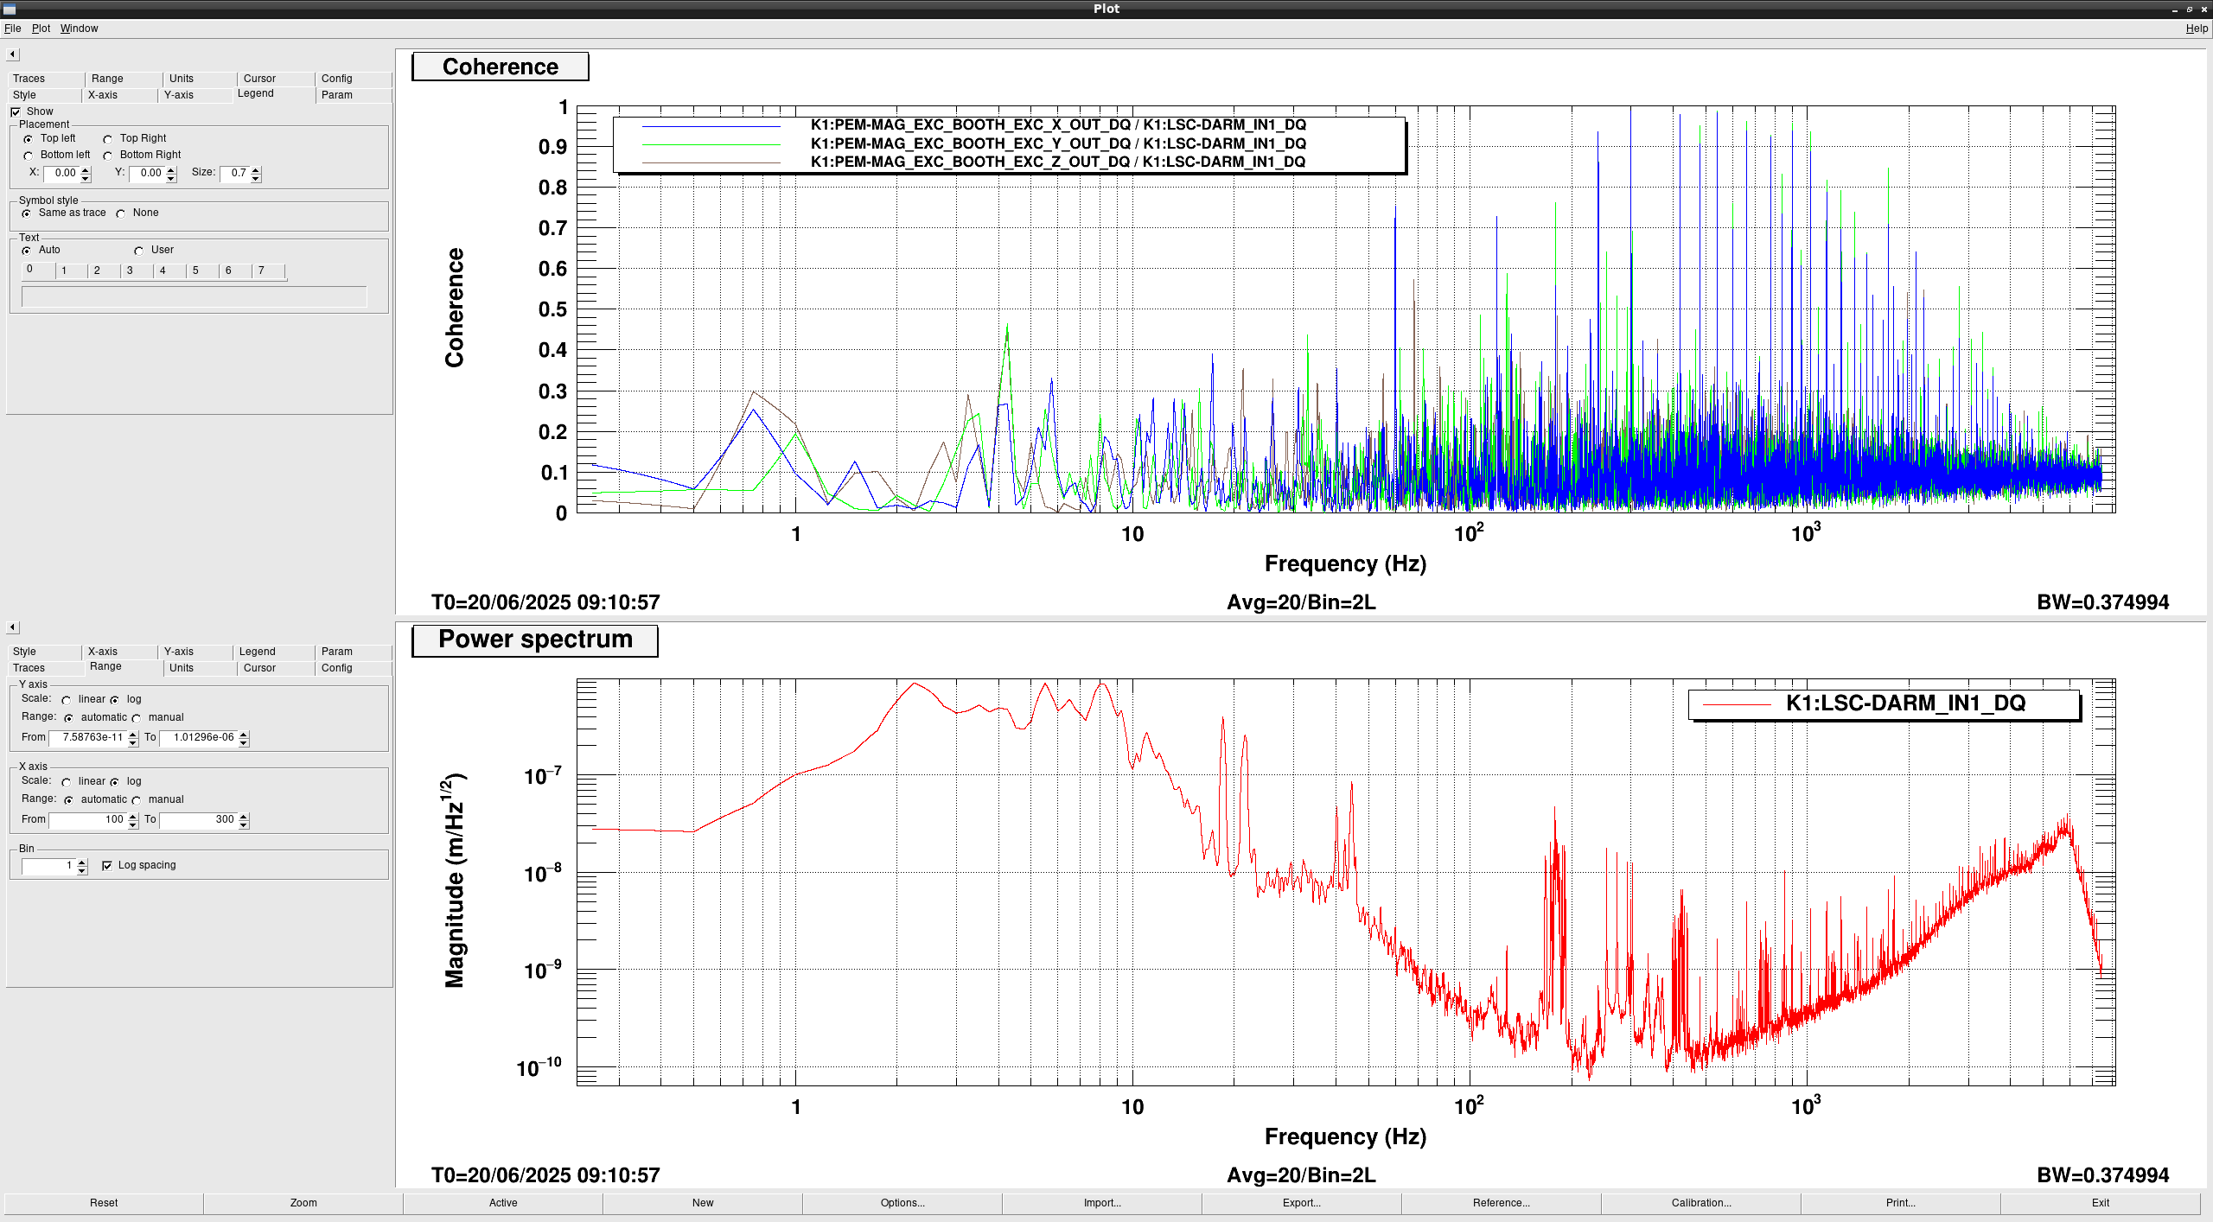Select legend text trace tab 1

pyautogui.click(x=71, y=271)
